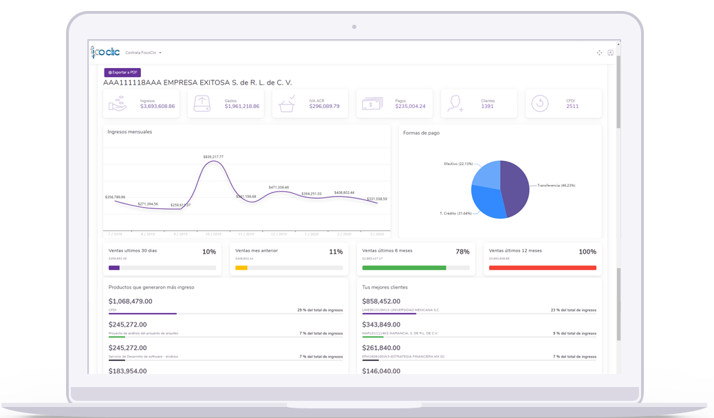714x418 pixels.
Task: Click the fullscreen arrows icon in header
Action: [x=598, y=52]
